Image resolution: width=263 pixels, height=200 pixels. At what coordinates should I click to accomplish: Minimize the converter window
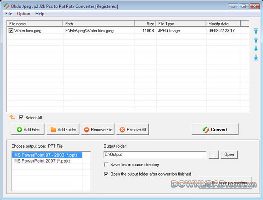click(x=233, y=6)
